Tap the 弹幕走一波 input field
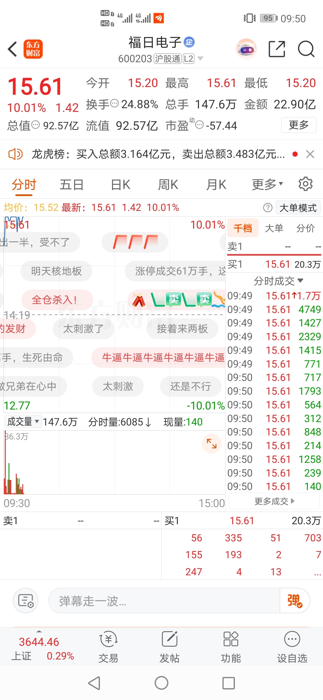Image resolution: width=323 pixels, height=700 pixels. point(164,601)
